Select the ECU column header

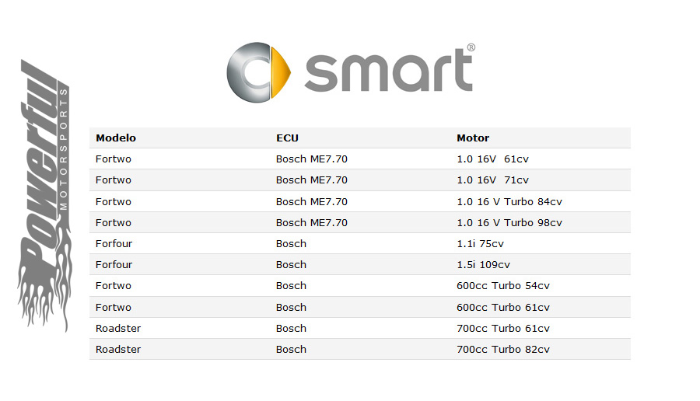click(287, 138)
